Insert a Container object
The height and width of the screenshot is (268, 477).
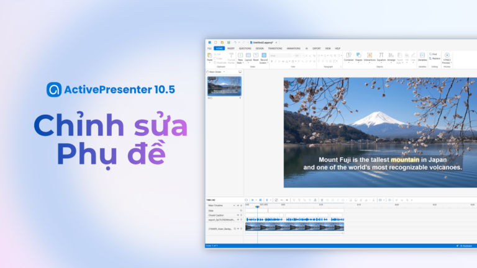coord(348,57)
